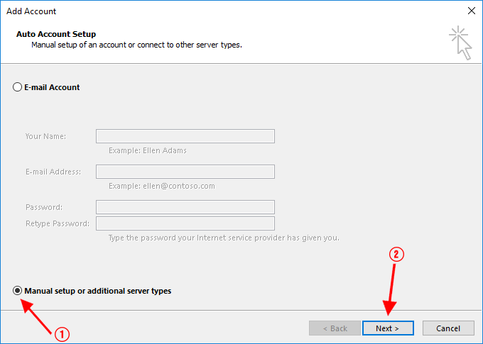
Task: Click the Auto Account Setup heading
Action: [56, 34]
